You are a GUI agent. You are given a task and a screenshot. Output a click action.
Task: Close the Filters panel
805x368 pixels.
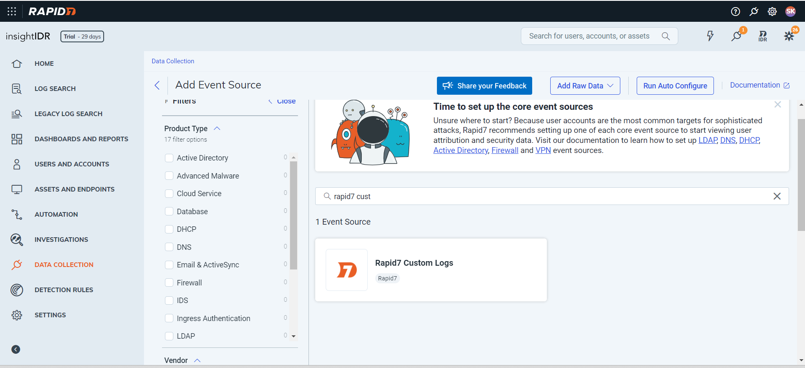[282, 101]
